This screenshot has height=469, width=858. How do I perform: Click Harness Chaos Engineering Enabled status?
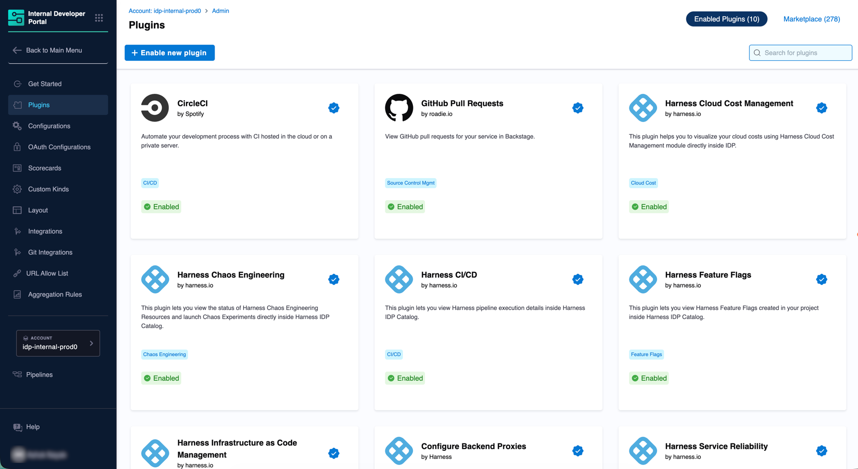(161, 378)
